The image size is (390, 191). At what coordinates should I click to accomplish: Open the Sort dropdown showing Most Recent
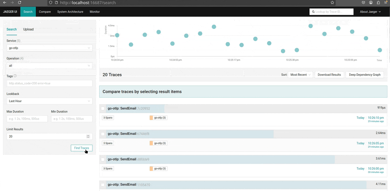tap(300, 75)
